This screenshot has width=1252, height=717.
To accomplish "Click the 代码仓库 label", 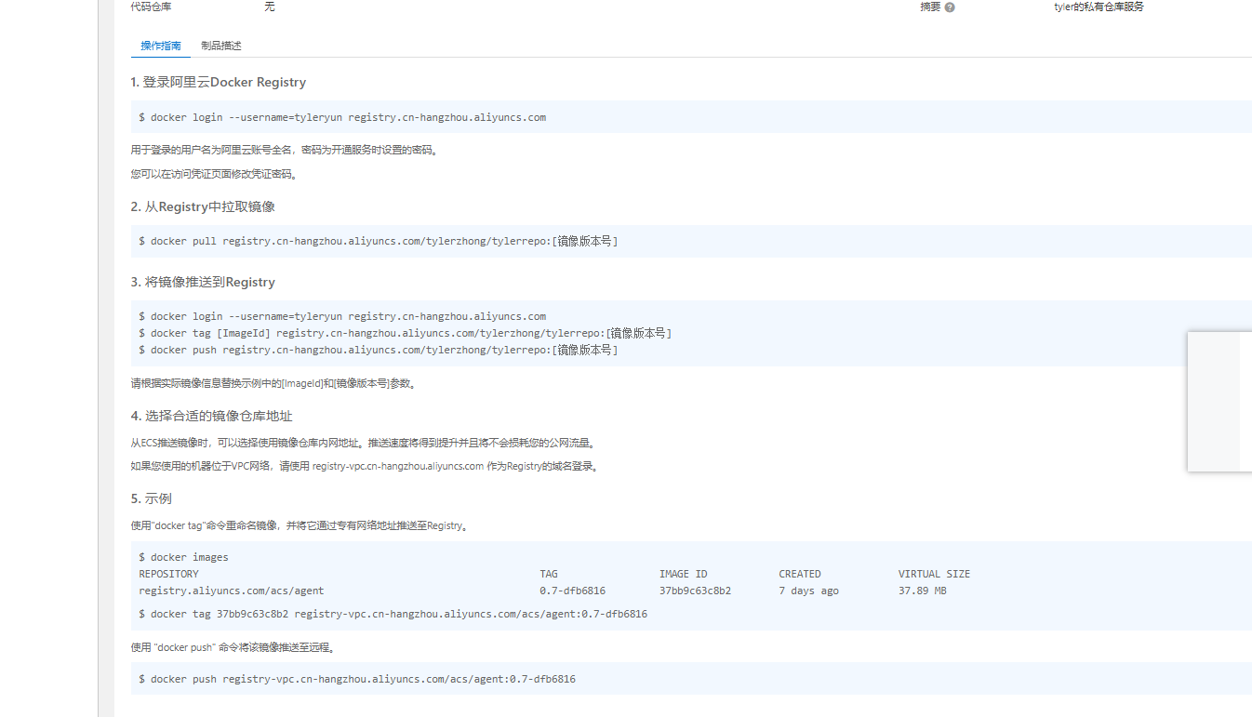I will [x=151, y=7].
